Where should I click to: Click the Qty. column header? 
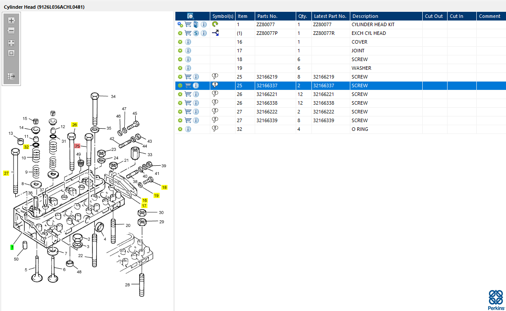pyautogui.click(x=304, y=16)
